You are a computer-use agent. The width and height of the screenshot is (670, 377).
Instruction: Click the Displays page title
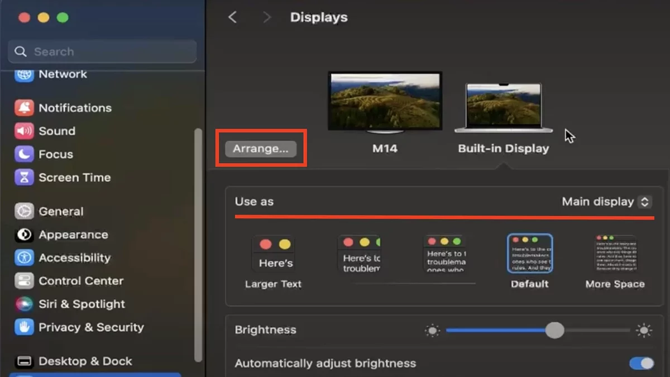tap(319, 17)
